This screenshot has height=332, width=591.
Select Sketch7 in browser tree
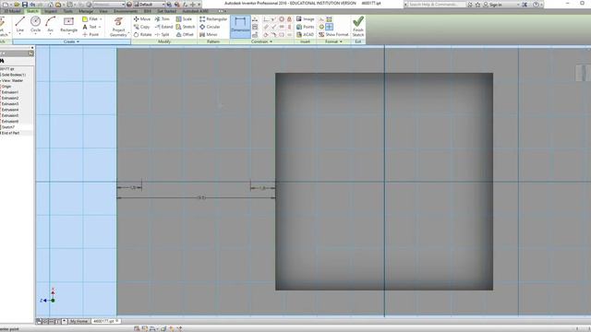click(8, 127)
